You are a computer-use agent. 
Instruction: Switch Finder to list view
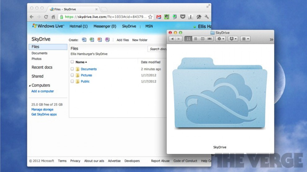click(x=195, y=39)
